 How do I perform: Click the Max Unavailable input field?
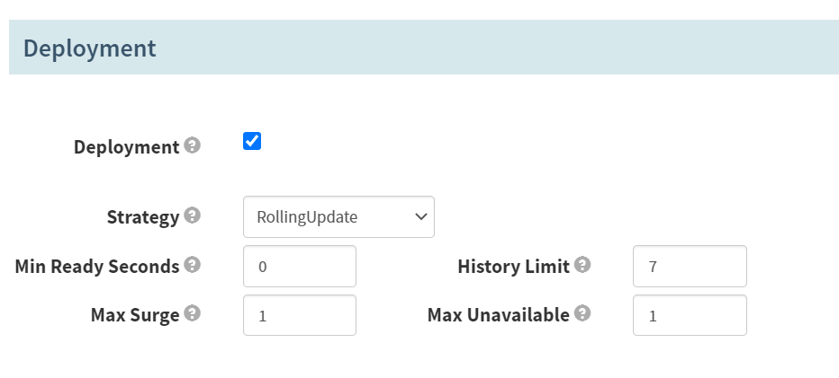pos(690,315)
